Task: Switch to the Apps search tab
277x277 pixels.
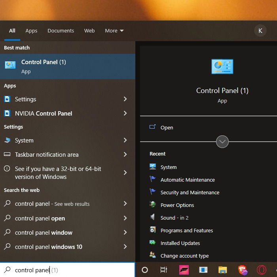Action: click(31, 31)
